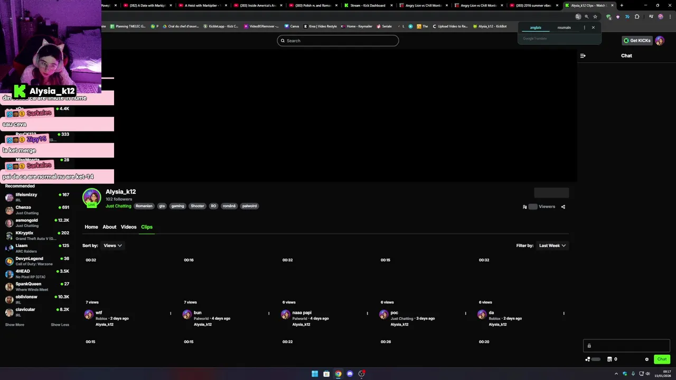This screenshot has width=676, height=380.
Task: Select roumain in translate popup
Action: (564, 27)
